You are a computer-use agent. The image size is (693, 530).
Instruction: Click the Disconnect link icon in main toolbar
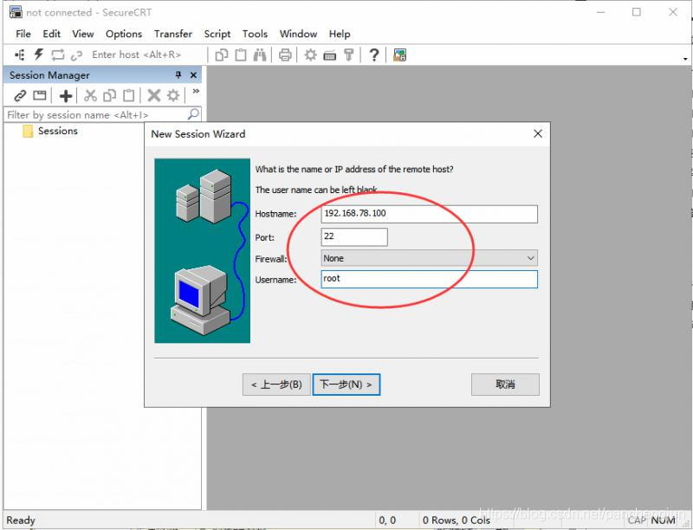[x=76, y=55]
